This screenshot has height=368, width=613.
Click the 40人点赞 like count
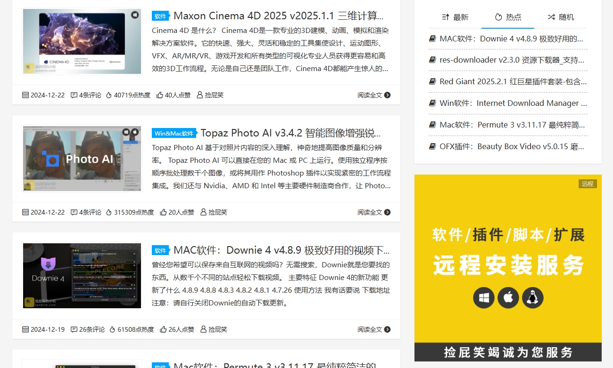(178, 95)
